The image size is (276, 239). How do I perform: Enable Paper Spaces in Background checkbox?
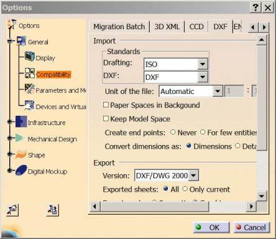point(106,105)
